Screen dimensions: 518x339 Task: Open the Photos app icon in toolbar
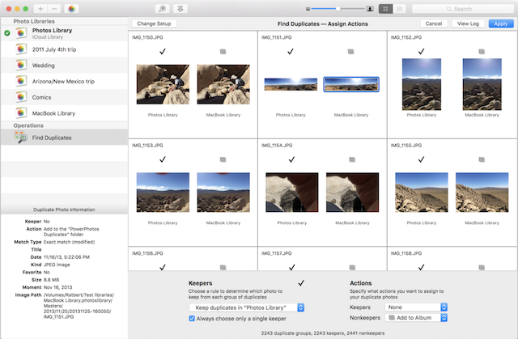tap(73, 8)
